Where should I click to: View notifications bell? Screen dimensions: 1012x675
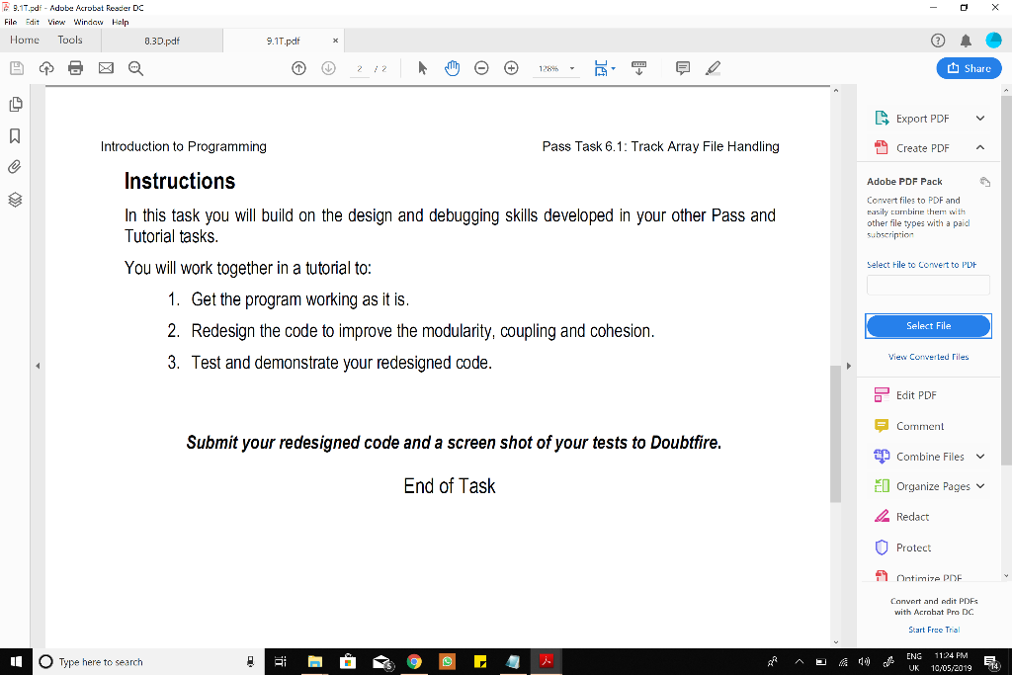[966, 41]
